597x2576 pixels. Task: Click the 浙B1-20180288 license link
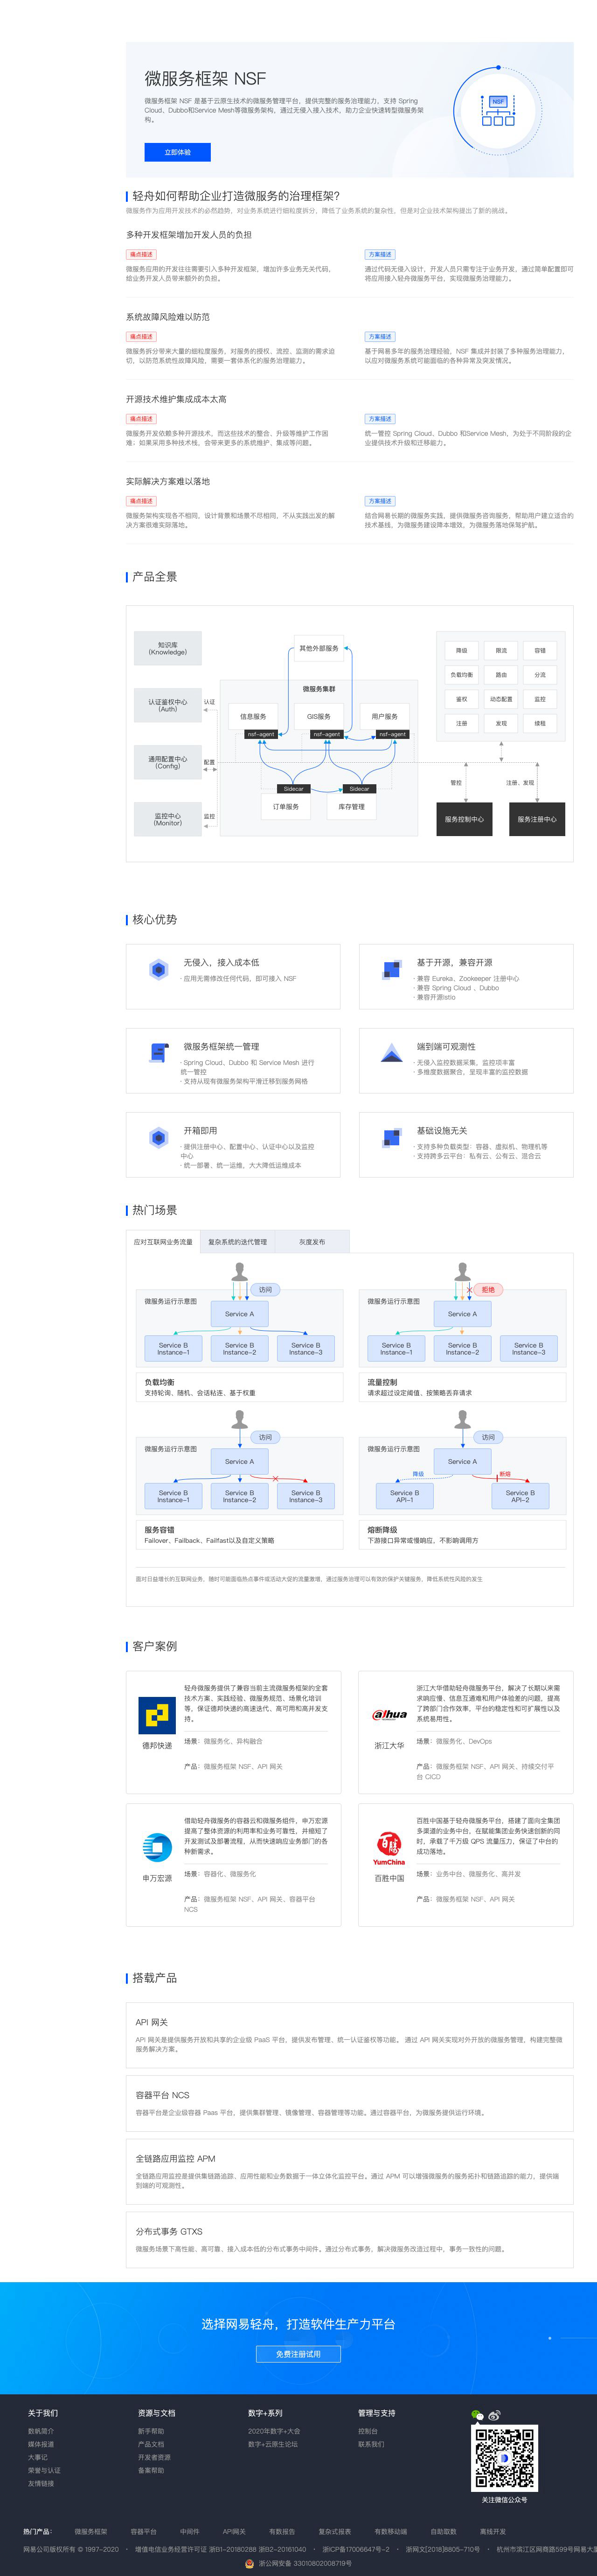[x=233, y=2549]
